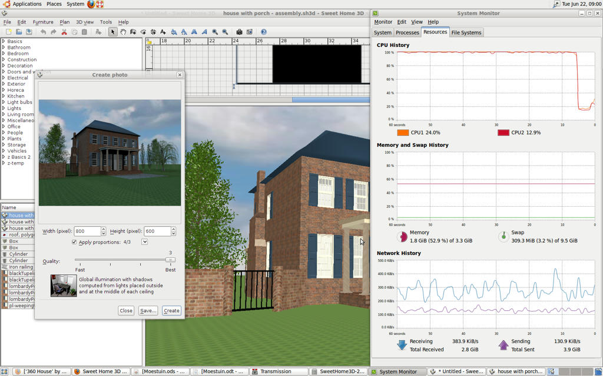
Task: Click the Save... button in photo dialog
Action: (x=148, y=310)
